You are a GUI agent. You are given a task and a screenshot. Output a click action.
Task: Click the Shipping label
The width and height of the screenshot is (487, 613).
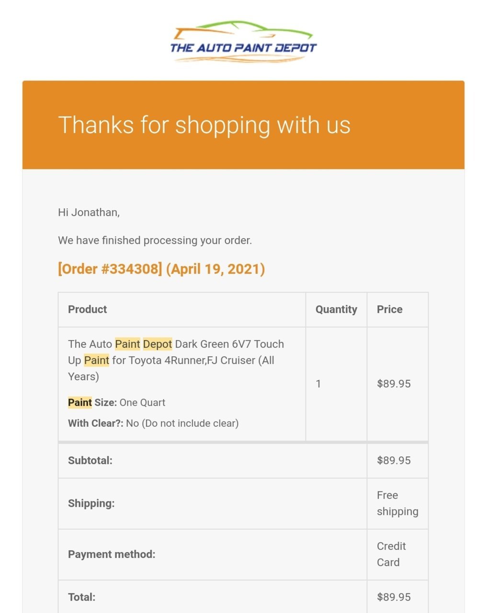click(x=91, y=503)
